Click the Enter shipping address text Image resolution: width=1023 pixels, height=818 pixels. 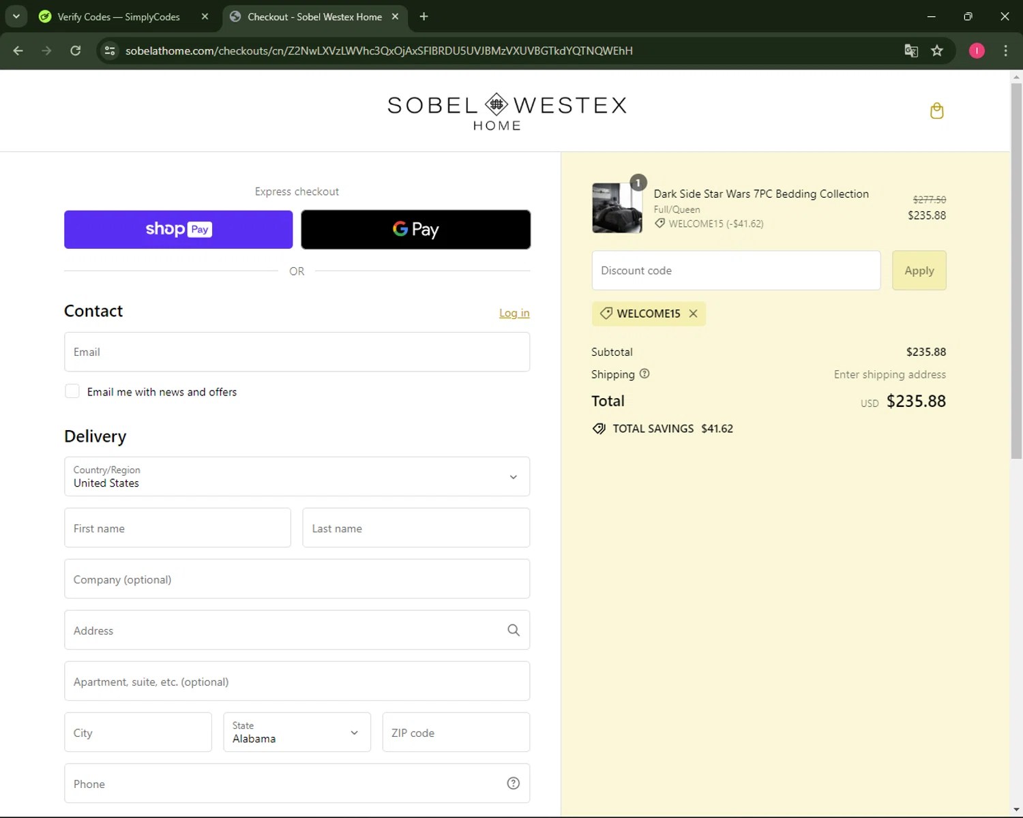(889, 374)
